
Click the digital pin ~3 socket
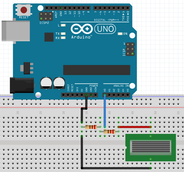pos(114,8)
